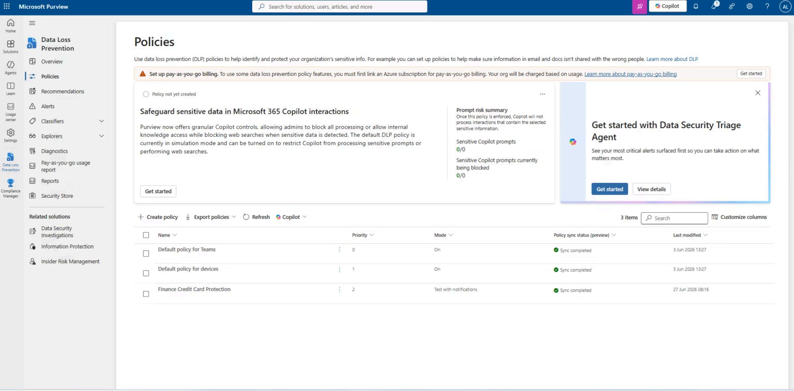Click Get started in the billing banner

[x=751, y=74]
